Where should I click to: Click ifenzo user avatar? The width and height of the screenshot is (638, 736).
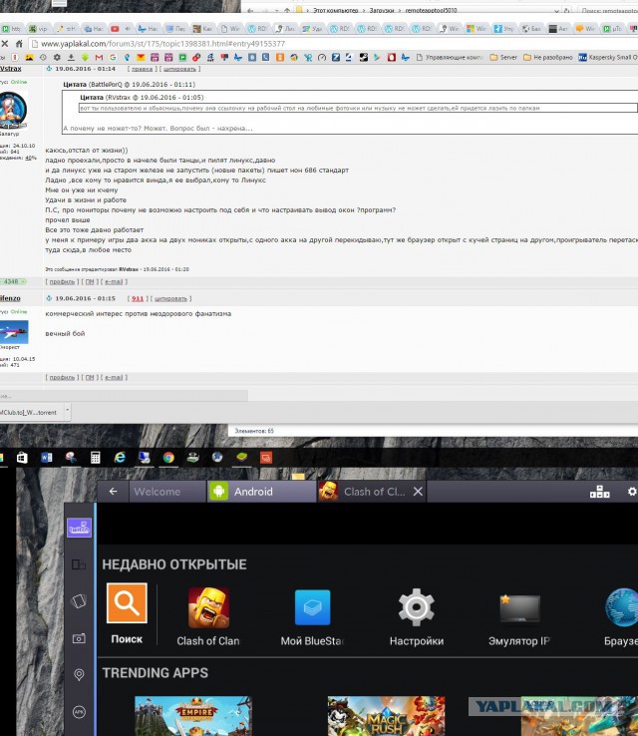[x=14, y=332]
